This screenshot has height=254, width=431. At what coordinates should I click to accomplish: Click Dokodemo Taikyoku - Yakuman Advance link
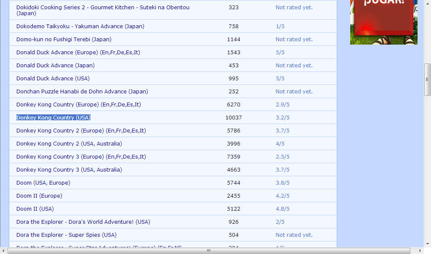80,26
